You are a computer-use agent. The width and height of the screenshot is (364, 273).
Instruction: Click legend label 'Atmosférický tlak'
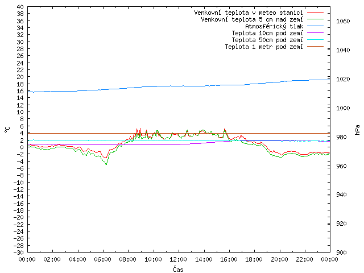point(274,26)
